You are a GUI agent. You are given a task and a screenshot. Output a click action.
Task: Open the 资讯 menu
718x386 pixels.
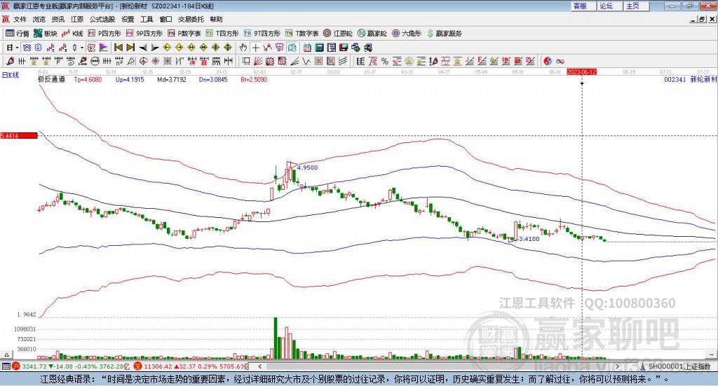tap(57, 19)
